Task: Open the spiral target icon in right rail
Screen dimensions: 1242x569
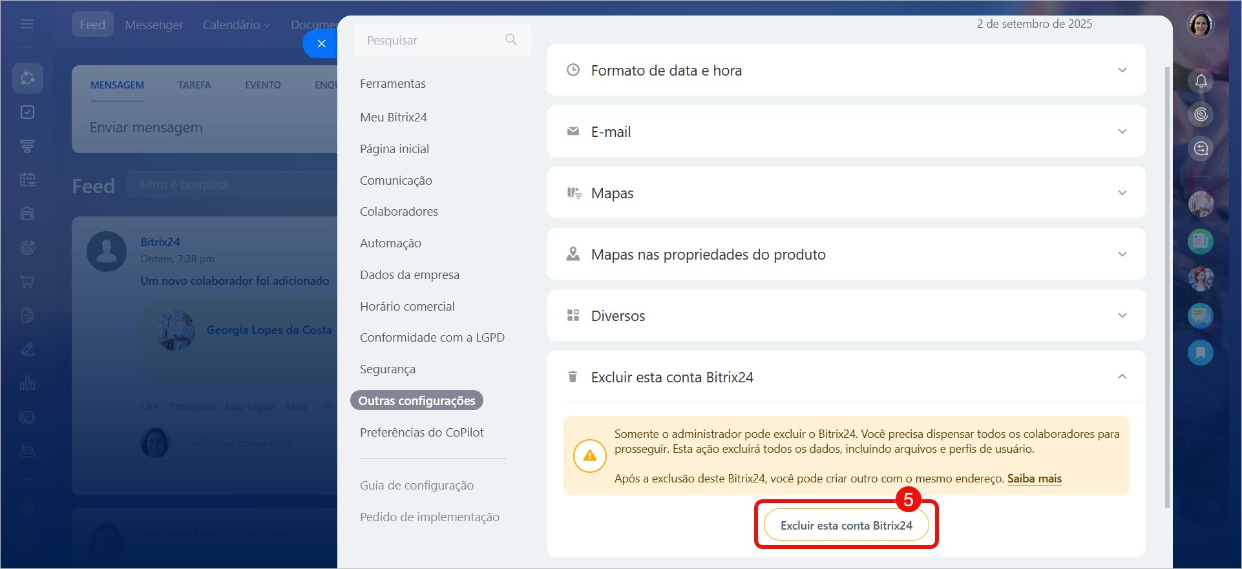Action: tap(1201, 114)
